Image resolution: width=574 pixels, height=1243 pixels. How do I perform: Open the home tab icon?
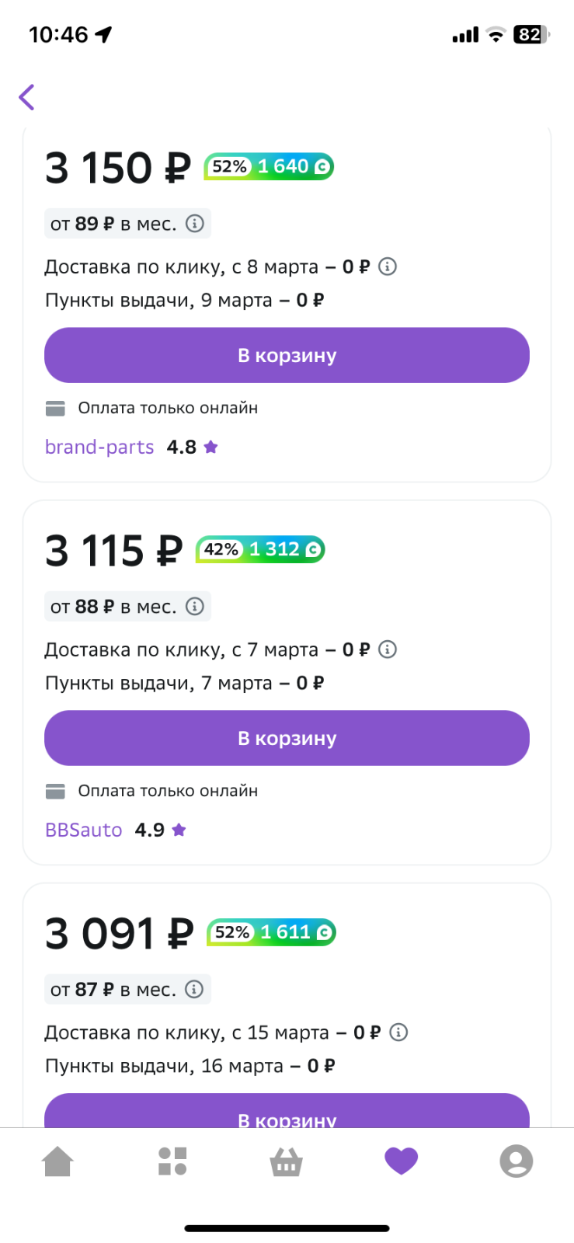point(57,1161)
